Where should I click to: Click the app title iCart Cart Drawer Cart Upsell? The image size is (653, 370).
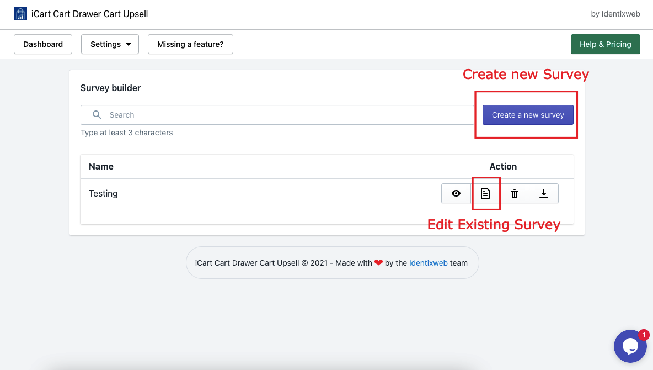tap(89, 14)
